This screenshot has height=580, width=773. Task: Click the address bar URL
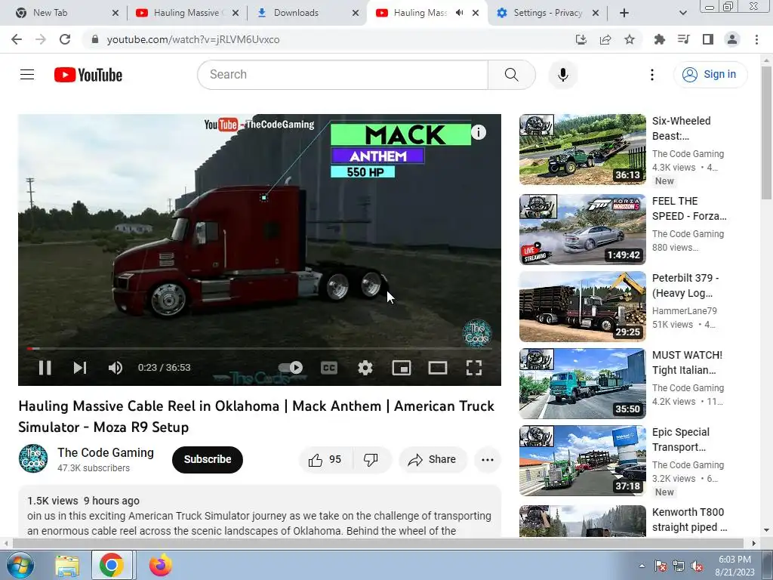tap(193, 39)
